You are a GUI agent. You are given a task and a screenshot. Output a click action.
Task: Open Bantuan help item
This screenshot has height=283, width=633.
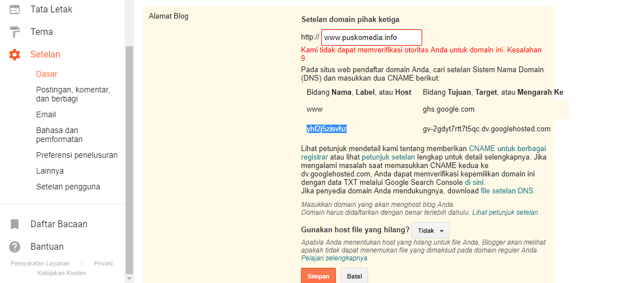(47, 247)
